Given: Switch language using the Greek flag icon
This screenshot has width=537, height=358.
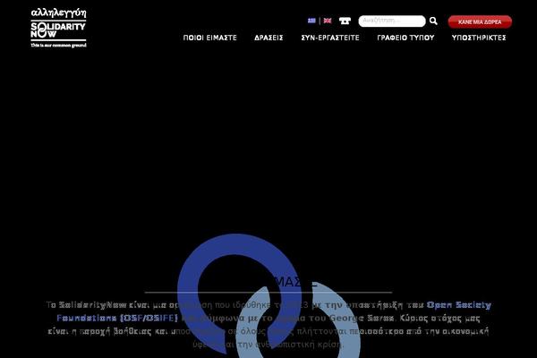Looking at the screenshot, I should coord(311,21).
